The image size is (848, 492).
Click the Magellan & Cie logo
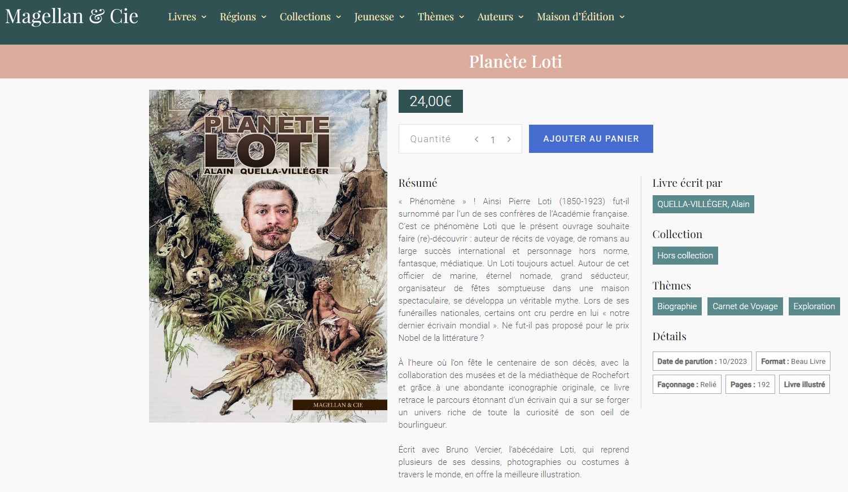(x=72, y=16)
